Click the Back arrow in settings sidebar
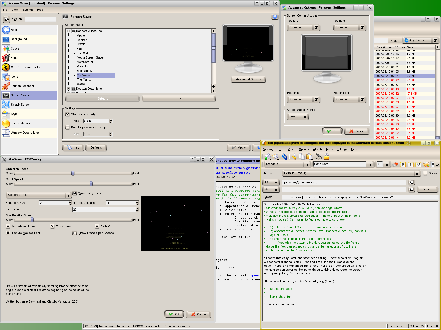Image resolution: width=441 pixels, height=330 pixels. 6,30
